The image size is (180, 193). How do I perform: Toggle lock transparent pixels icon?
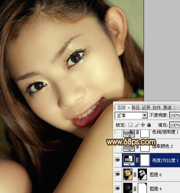pyautogui.click(x=130, y=125)
